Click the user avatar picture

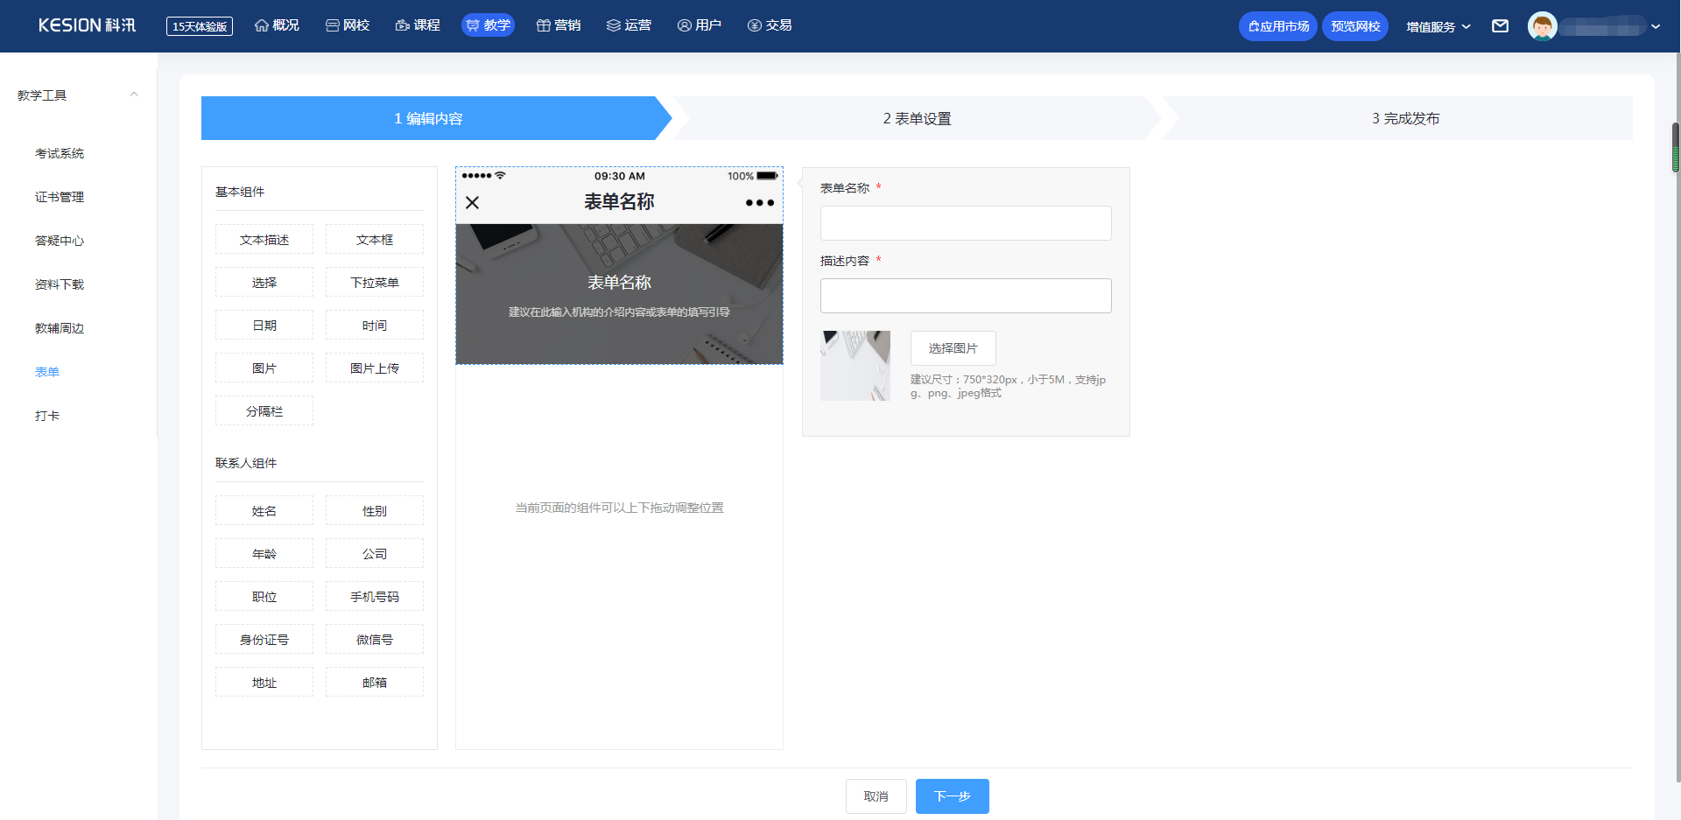pyautogui.click(x=1542, y=26)
